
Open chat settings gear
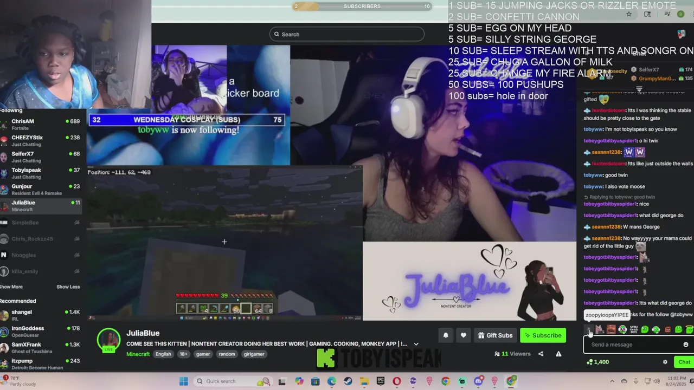665,362
